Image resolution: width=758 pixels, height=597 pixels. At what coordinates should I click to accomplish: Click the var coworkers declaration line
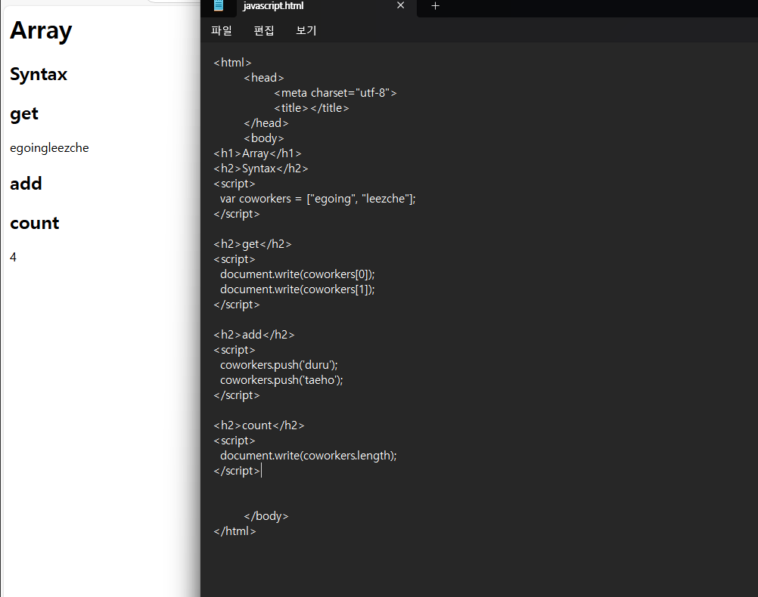click(x=318, y=199)
